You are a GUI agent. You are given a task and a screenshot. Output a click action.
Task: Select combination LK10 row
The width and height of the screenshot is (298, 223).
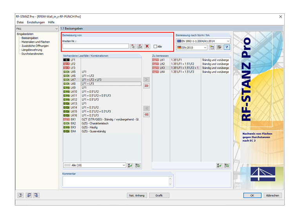102,92
